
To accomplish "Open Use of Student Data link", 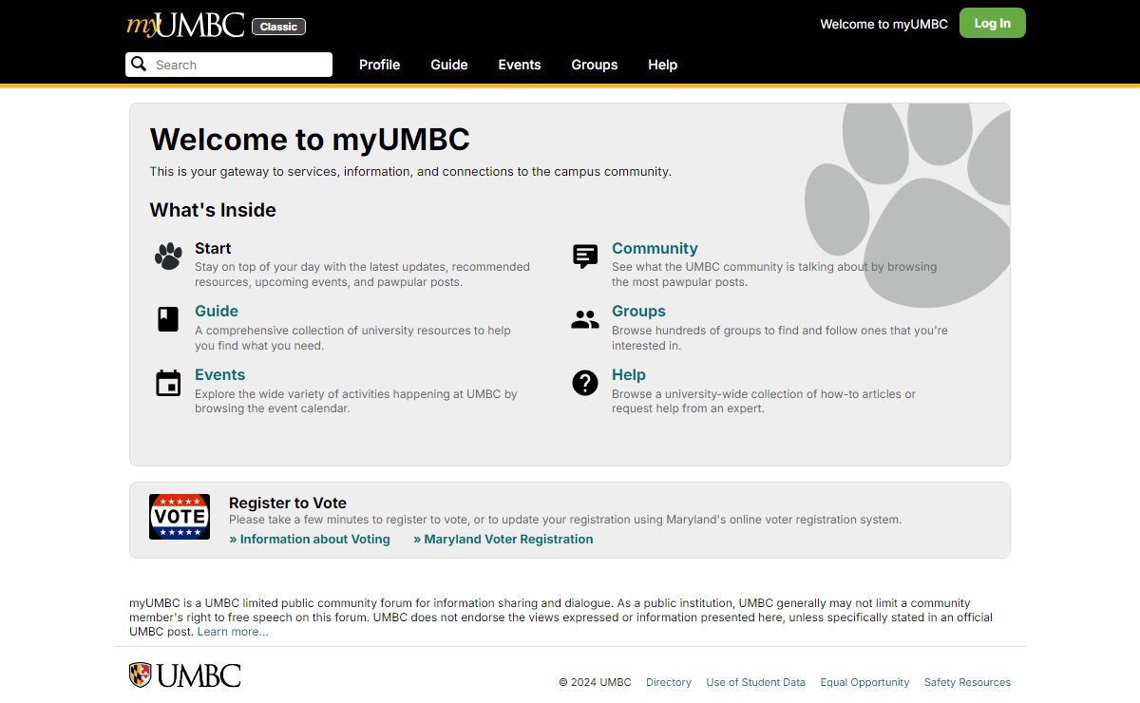I will point(756,682).
